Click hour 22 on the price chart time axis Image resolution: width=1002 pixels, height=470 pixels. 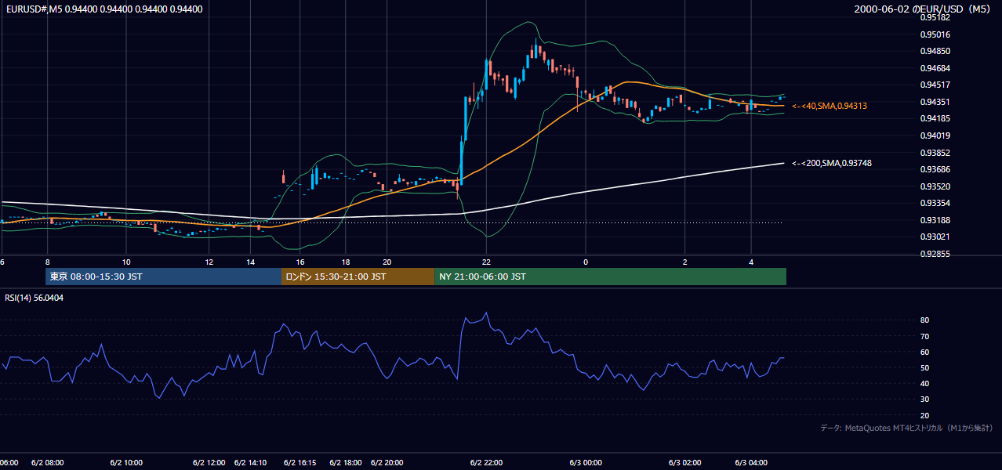coord(486,262)
